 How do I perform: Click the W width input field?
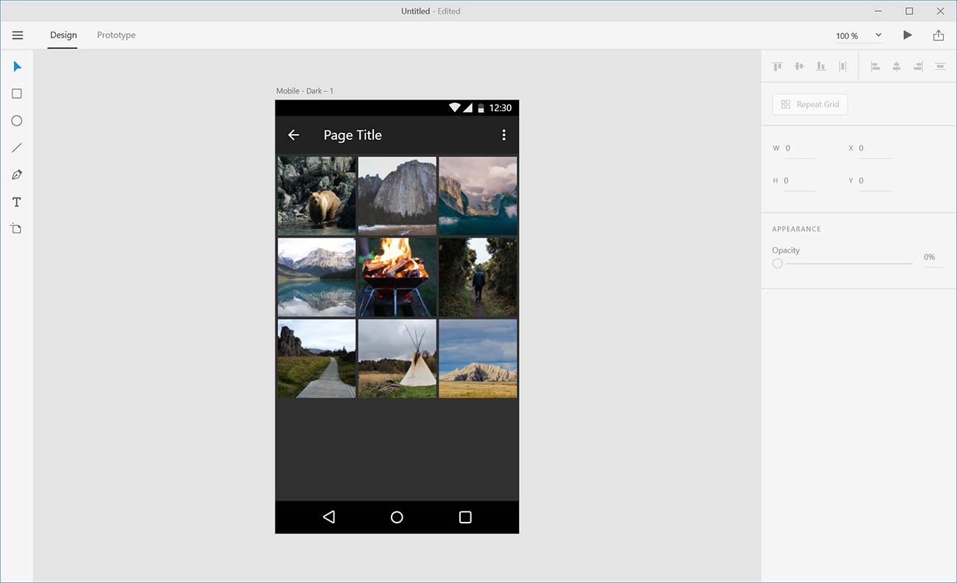pyautogui.click(x=799, y=149)
